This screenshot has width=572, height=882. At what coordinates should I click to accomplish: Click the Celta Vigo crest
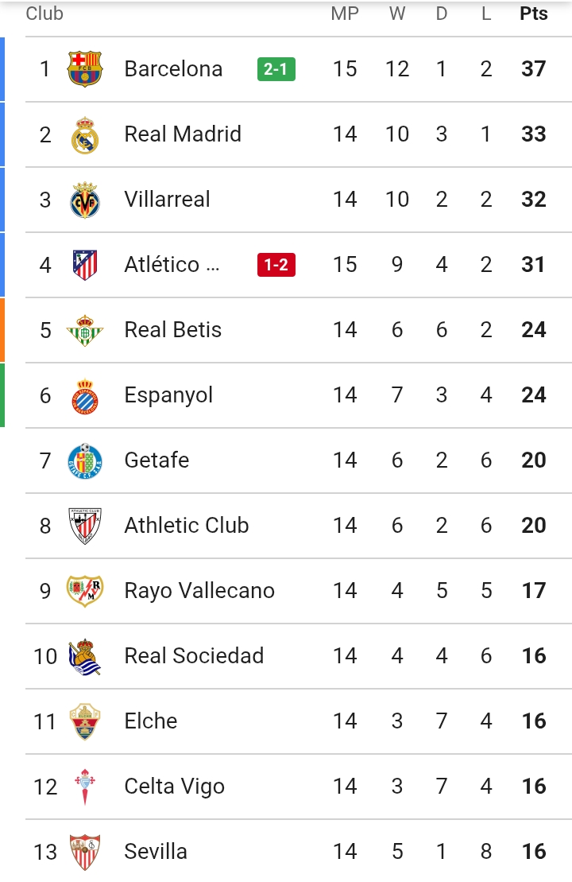tap(85, 787)
